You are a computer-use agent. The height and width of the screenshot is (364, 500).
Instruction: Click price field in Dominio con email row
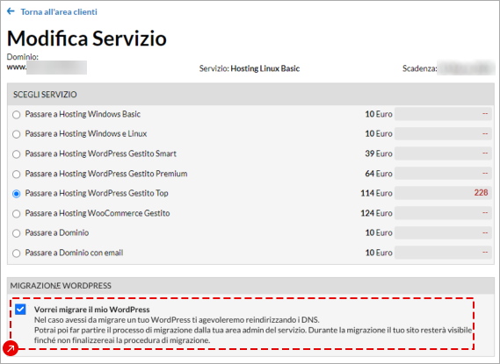(443, 253)
